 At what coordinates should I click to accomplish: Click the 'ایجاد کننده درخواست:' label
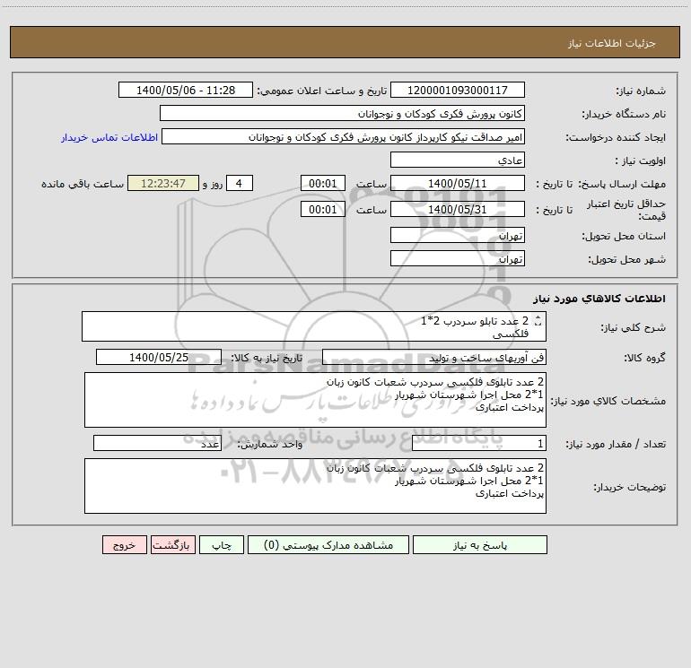(x=616, y=137)
